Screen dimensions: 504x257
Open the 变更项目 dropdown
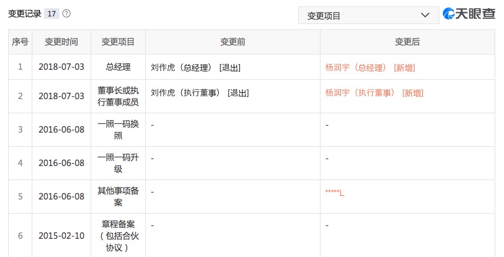coord(368,16)
